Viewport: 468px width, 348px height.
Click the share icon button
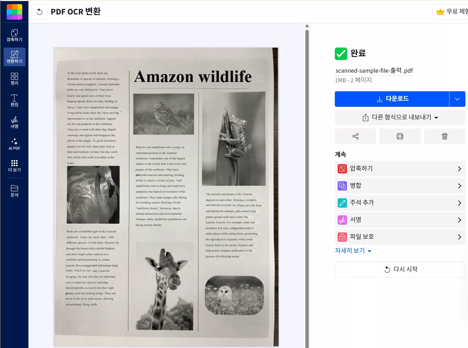coord(356,136)
